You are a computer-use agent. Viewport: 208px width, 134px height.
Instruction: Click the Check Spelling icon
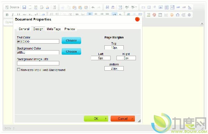coord(127,7)
